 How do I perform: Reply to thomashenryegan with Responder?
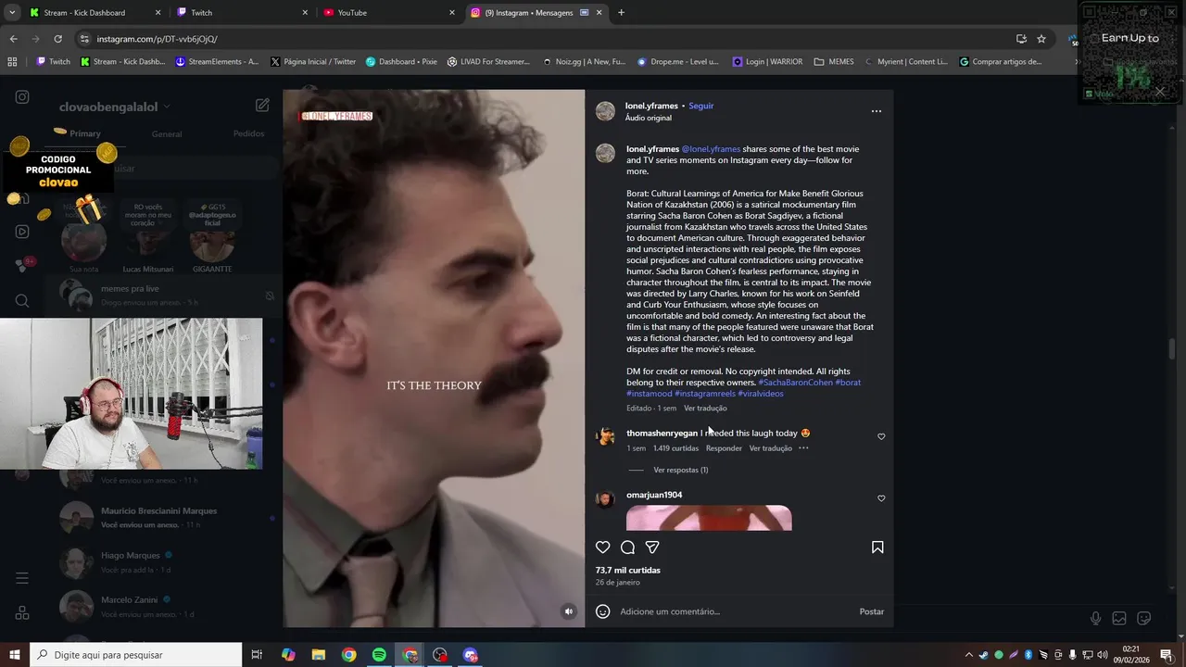tap(724, 448)
